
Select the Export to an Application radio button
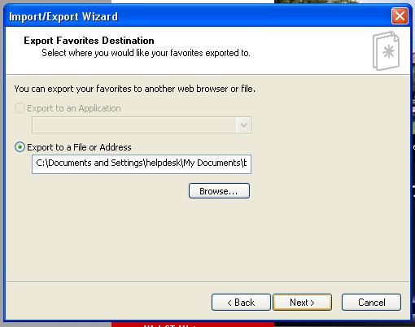pyautogui.click(x=20, y=108)
